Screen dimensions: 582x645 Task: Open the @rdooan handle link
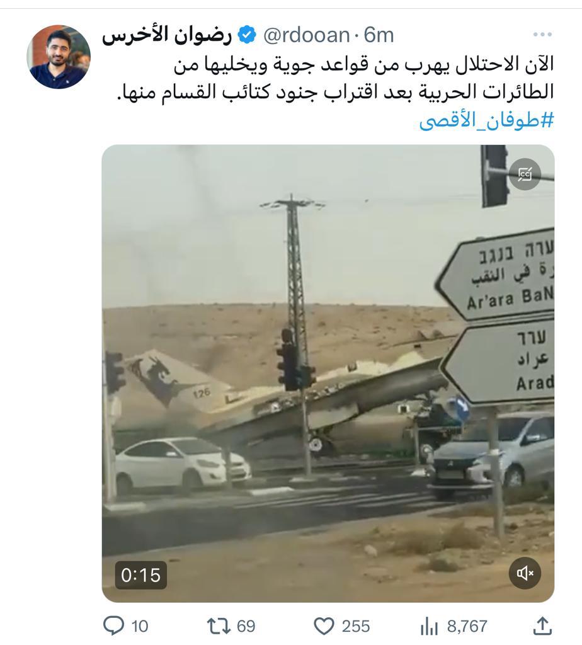[x=306, y=35]
